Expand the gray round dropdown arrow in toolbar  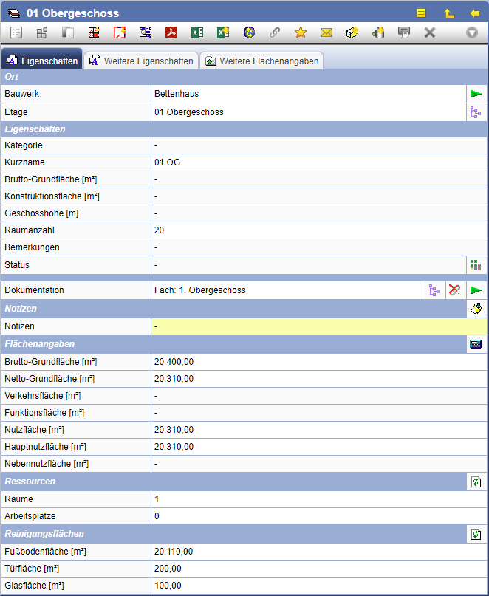pos(472,32)
